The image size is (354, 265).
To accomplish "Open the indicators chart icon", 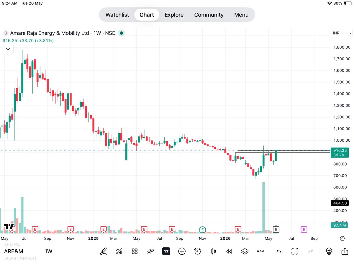I will pyautogui.click(x=119, y=251).
